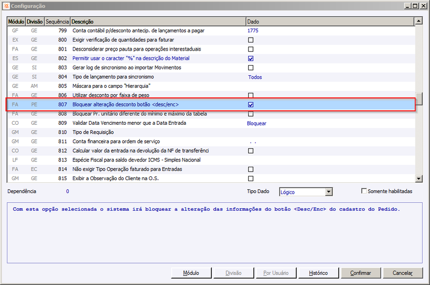
Task: Select row 804 Tipo de lançamento para sincronismo
Action: point(211,77)
